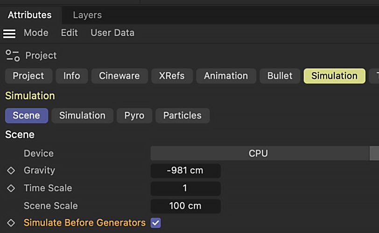Open the Pyro sub-tab
379x233 pixels.
point(134,116)
